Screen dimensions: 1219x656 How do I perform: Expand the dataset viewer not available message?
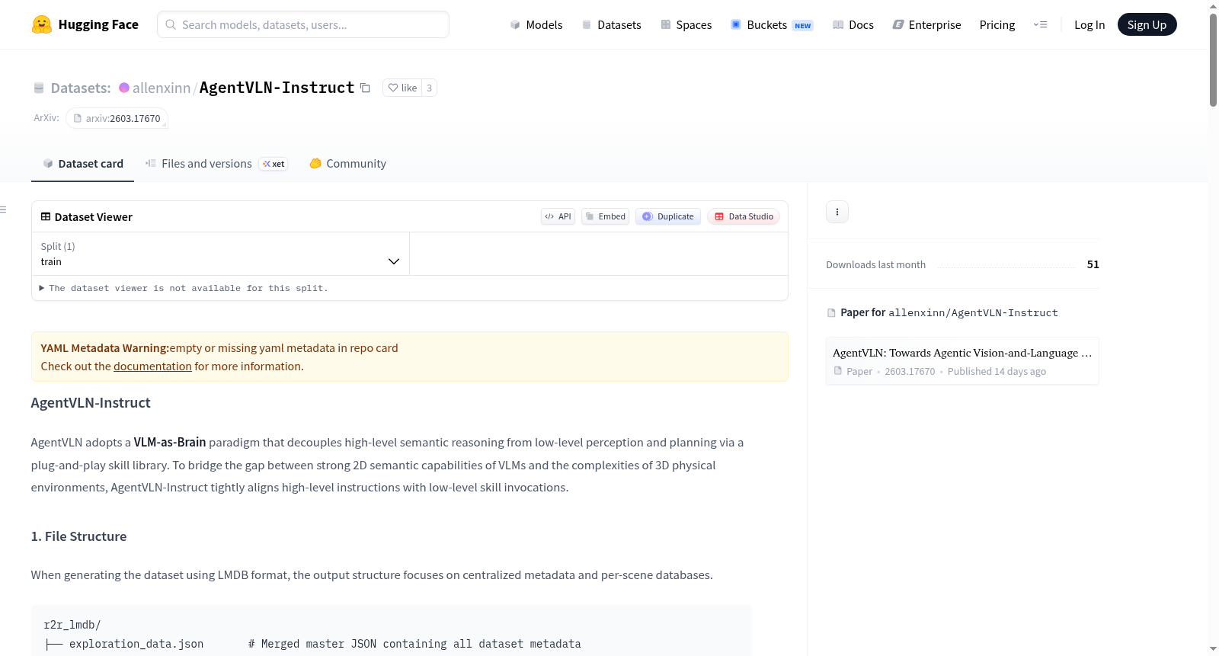tap(184, 288)
